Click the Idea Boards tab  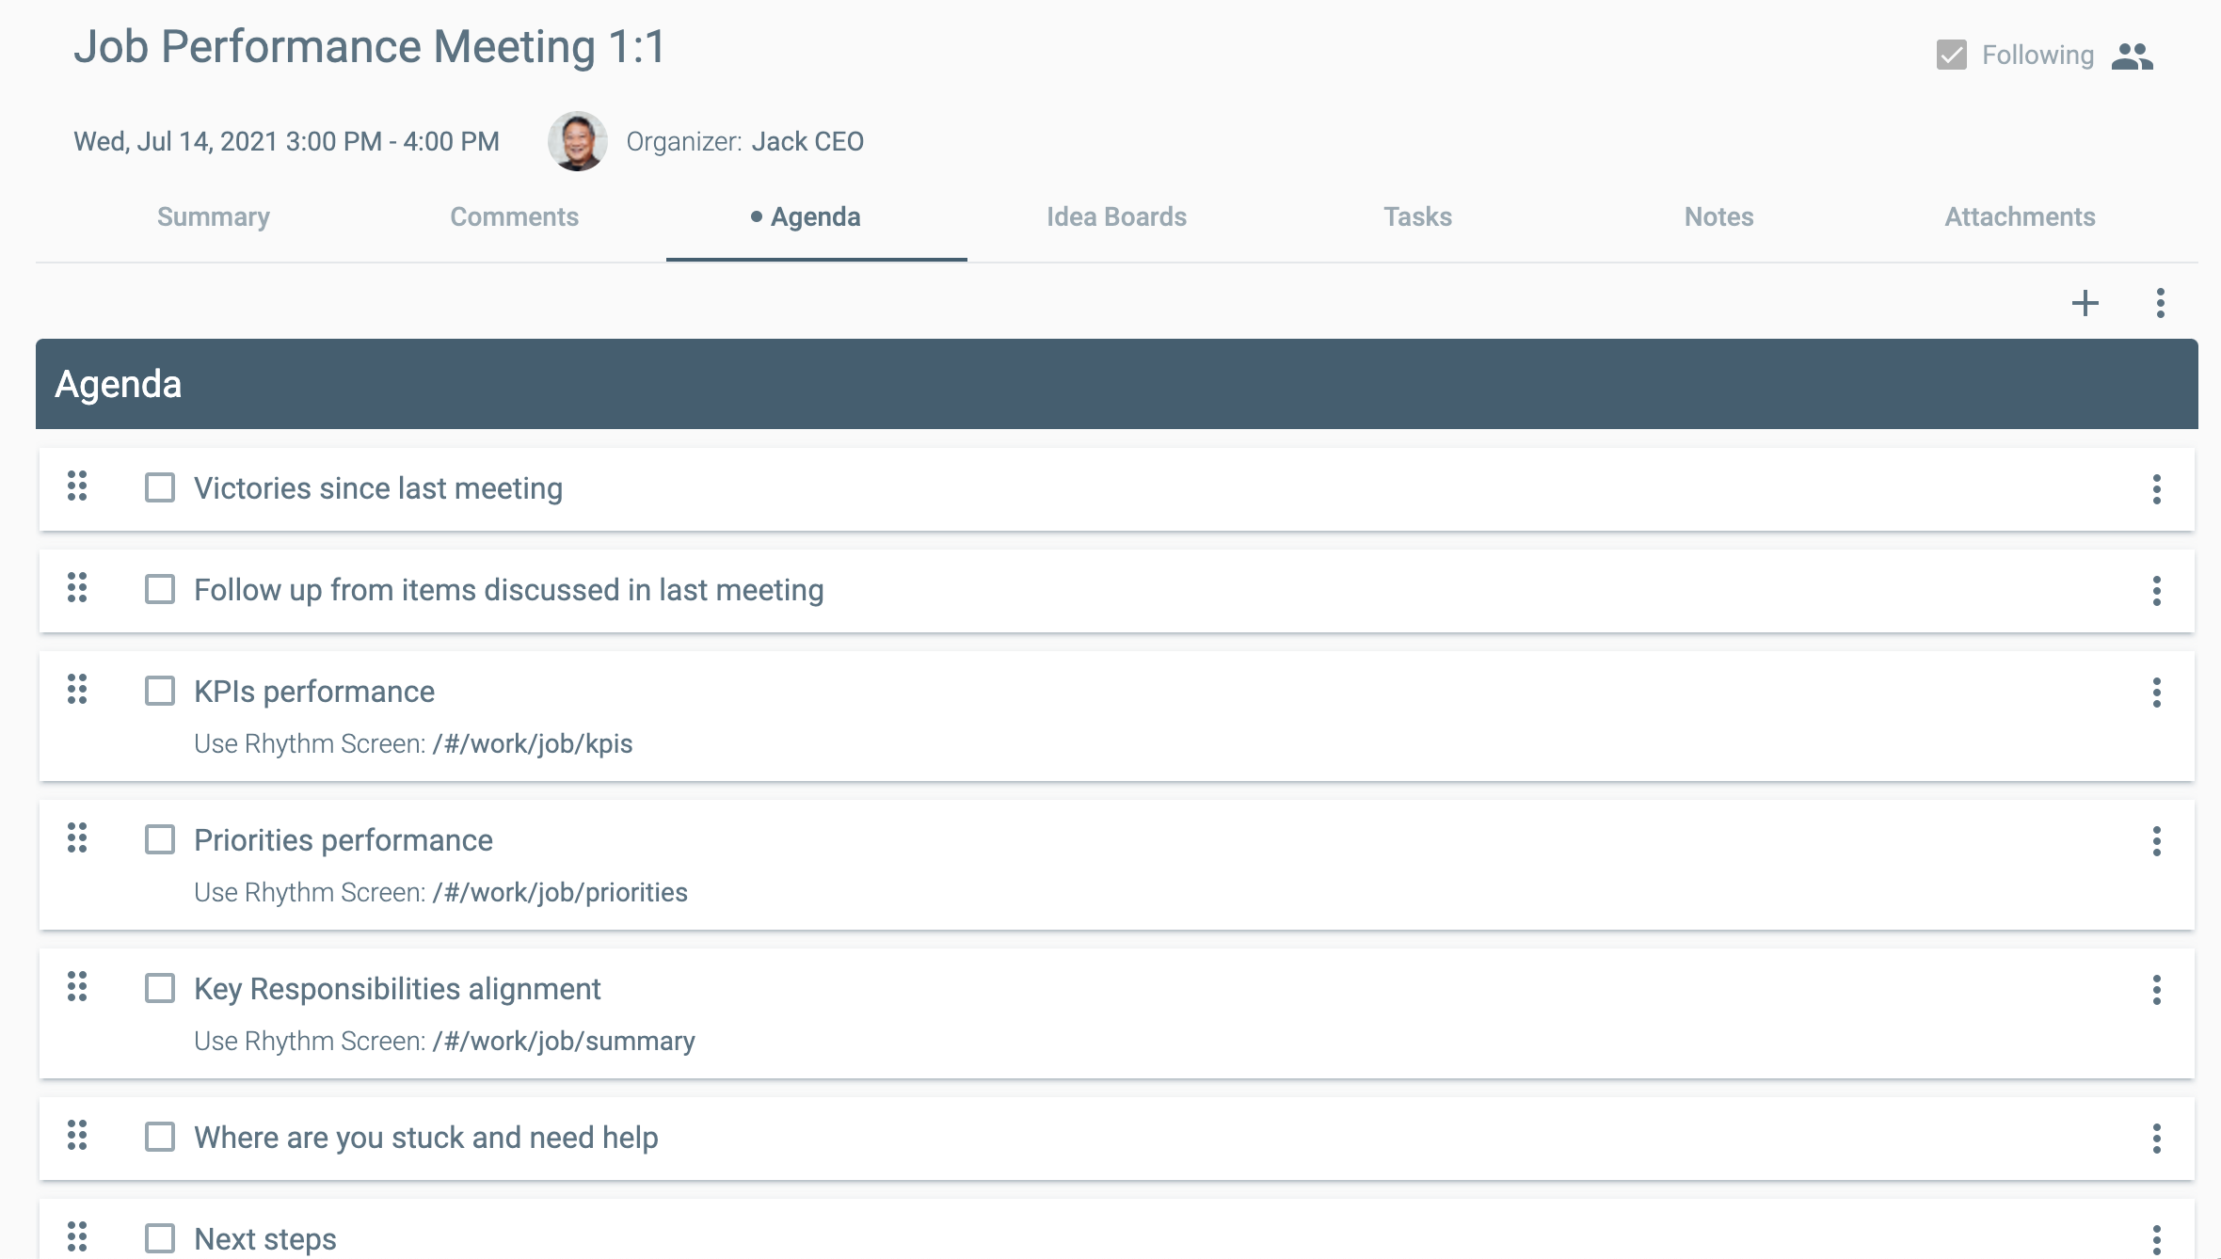click(1115, 216)
